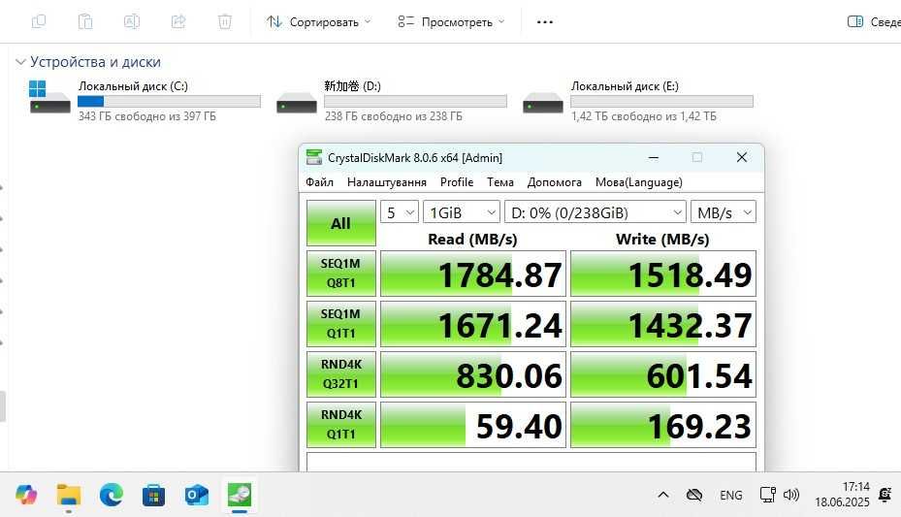The image size is (901, 517).
Task: Click the Copy icon in Explorer toolbar
Action: coord(39,22)
